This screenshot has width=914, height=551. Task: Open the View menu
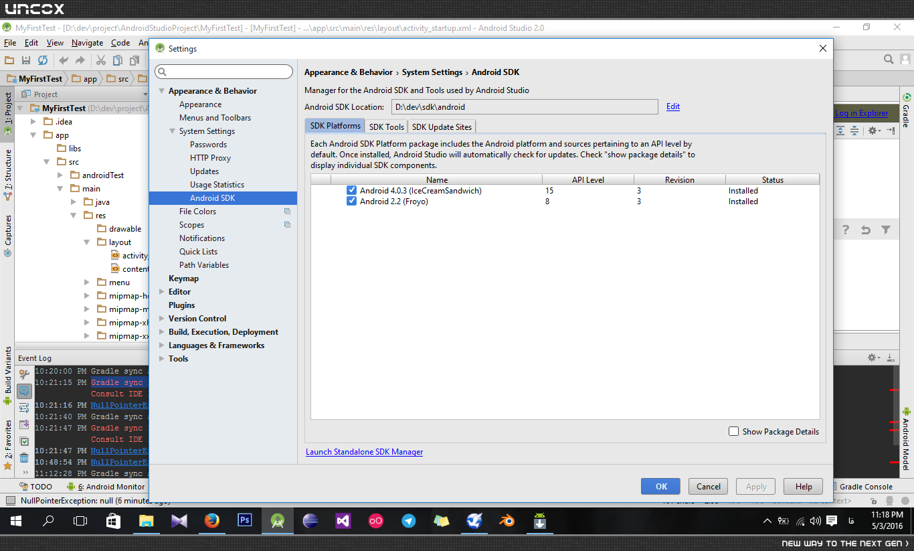[55, 42]
